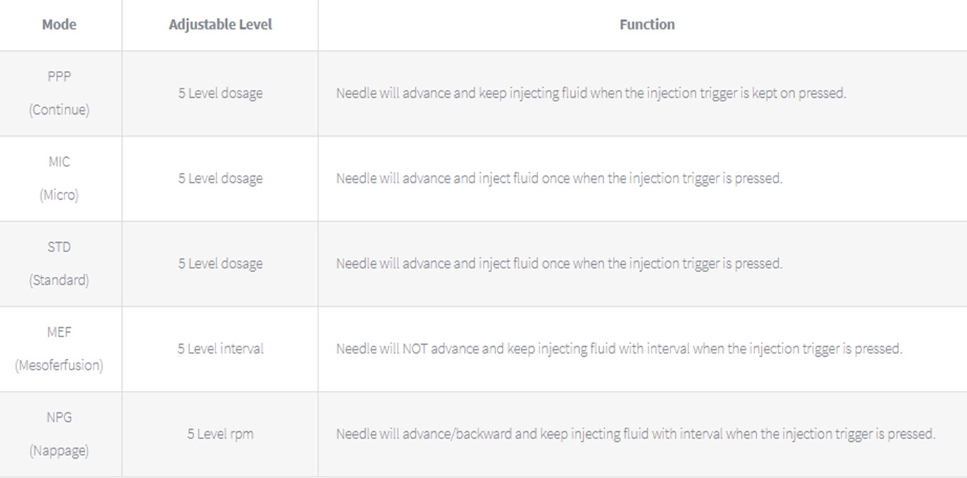Click the Mode column header

click(59, 25)
